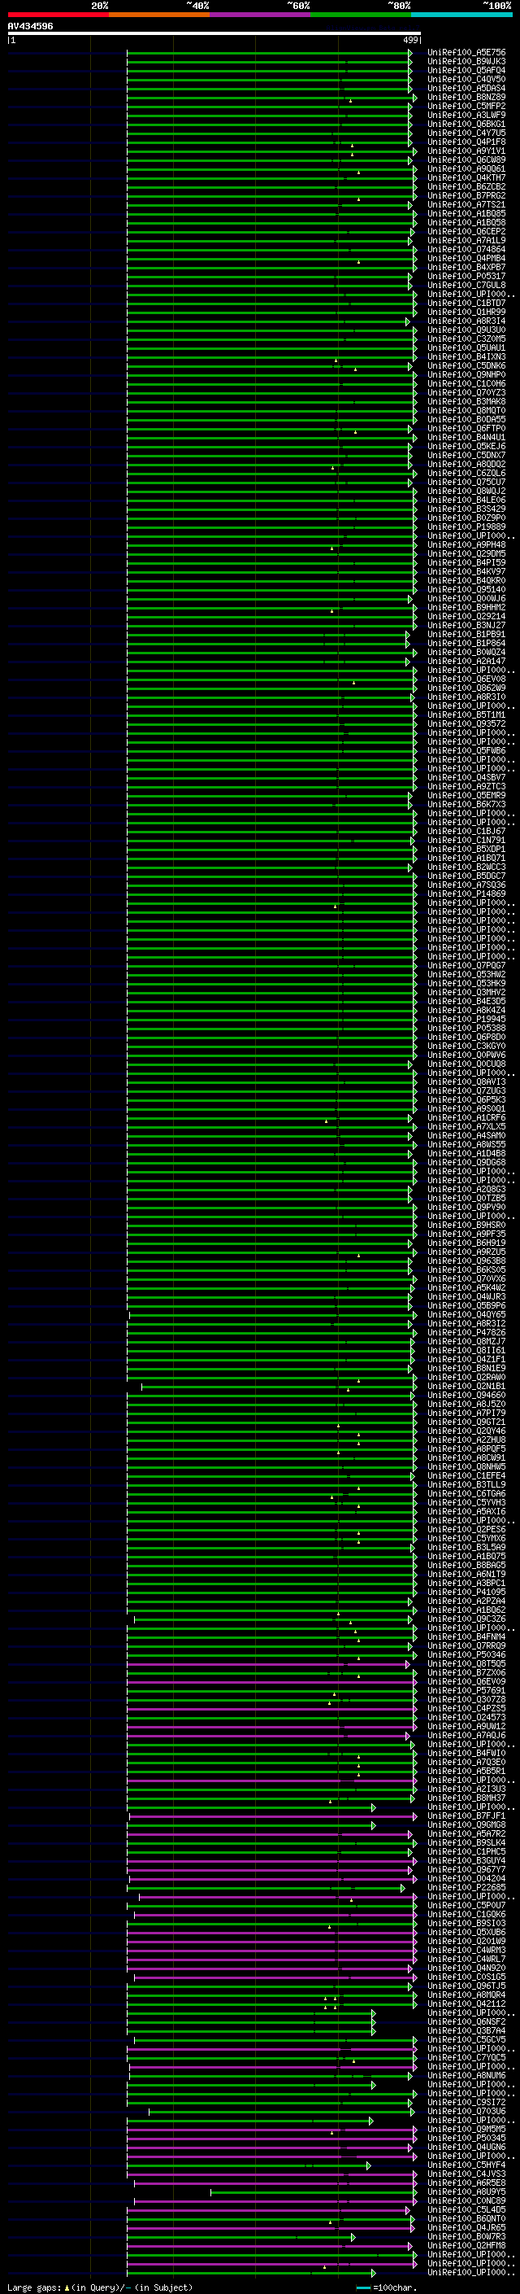Select hit label UniRef100_Q4SBV7
The height and width of the screenshot is (2294, 520).
pos(466,777)
